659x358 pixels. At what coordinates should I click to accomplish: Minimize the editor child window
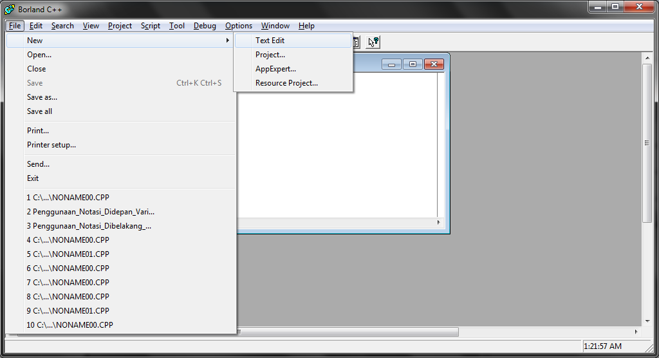[x=391, y=64]
